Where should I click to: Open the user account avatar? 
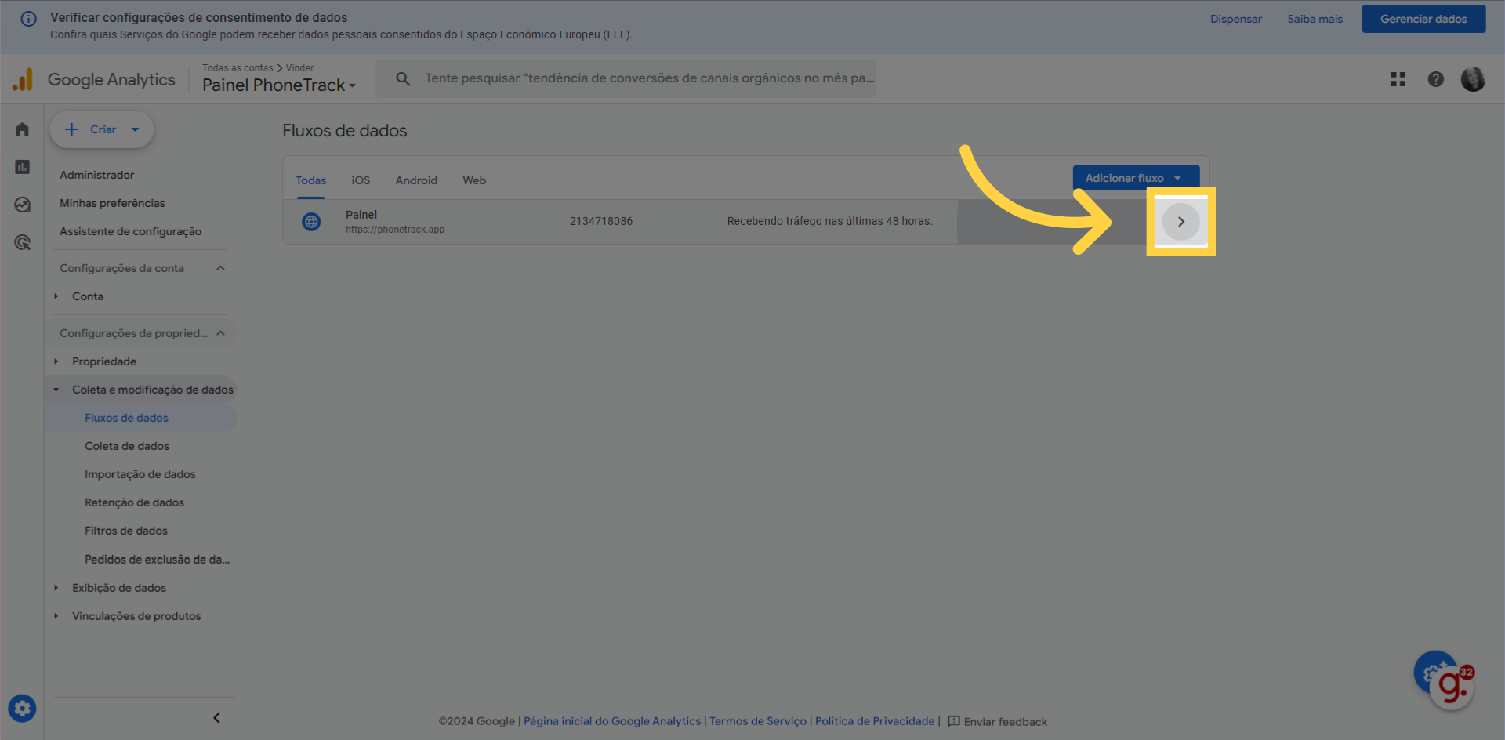(1473, 79)
